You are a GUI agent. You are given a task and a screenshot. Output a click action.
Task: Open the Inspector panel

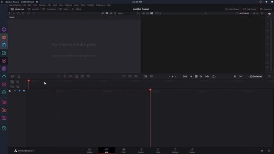pos(266,9)
